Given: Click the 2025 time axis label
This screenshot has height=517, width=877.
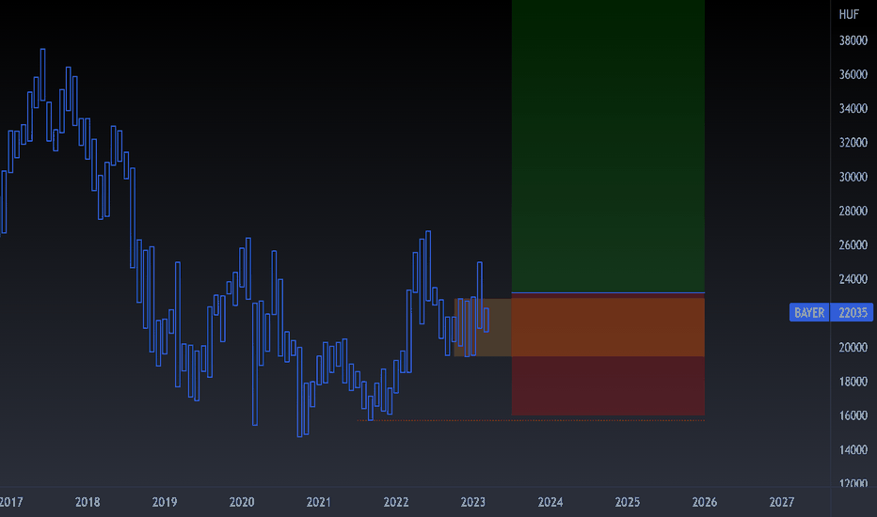Looking at the screenshot, I should click(x=628, y=502).
